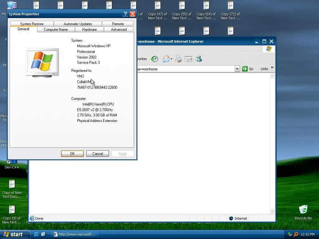
Task: Click the Edit icon in IE toolbar
Action: [188, 59]
